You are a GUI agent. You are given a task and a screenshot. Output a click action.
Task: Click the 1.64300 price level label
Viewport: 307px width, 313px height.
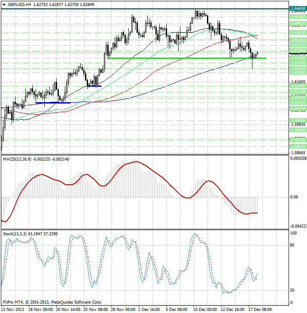[x=298, y=17]
